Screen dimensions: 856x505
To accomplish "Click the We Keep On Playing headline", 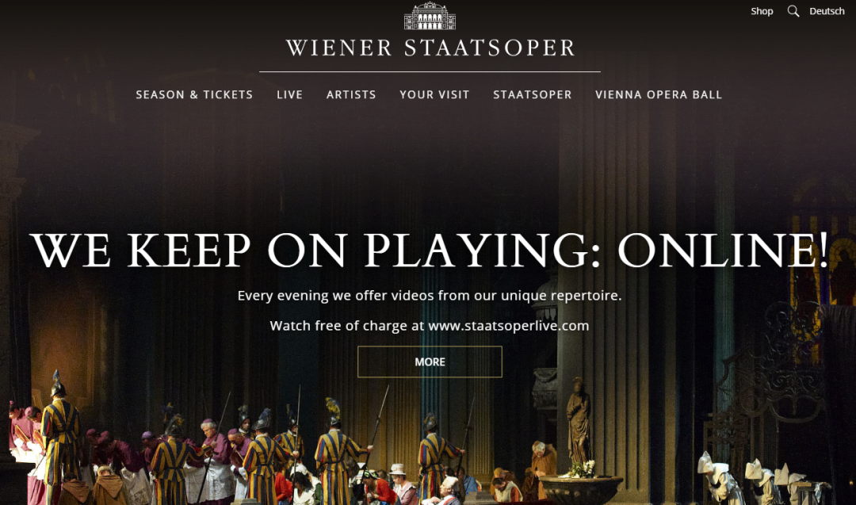I will pos(430,250).
